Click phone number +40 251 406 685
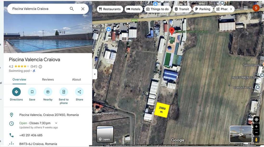The image size is (264, 147). tap(31, 135)
